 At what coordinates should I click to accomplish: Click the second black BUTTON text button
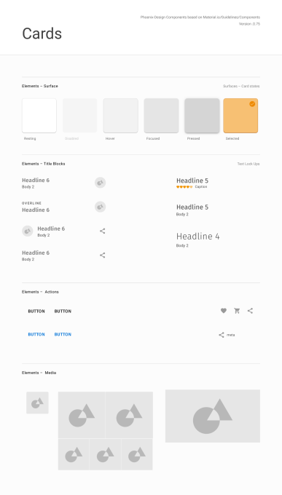(x=63, y=312)
